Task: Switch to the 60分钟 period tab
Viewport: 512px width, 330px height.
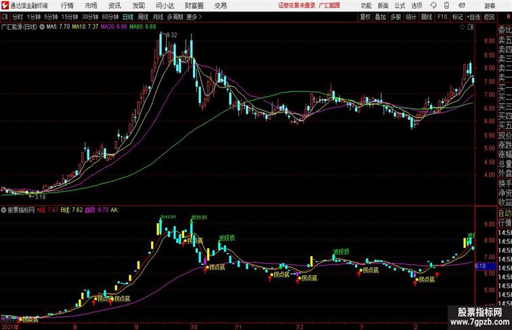Action: coord(110,17)
